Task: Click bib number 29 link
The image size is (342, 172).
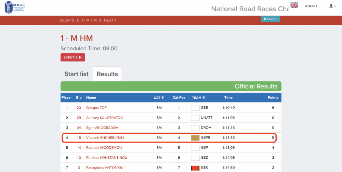Action: (x=79, y=118)
